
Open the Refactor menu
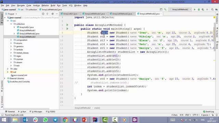click(x=45, y=5)
